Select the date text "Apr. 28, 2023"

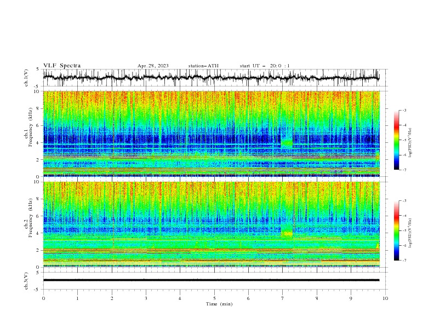(153, 66)
